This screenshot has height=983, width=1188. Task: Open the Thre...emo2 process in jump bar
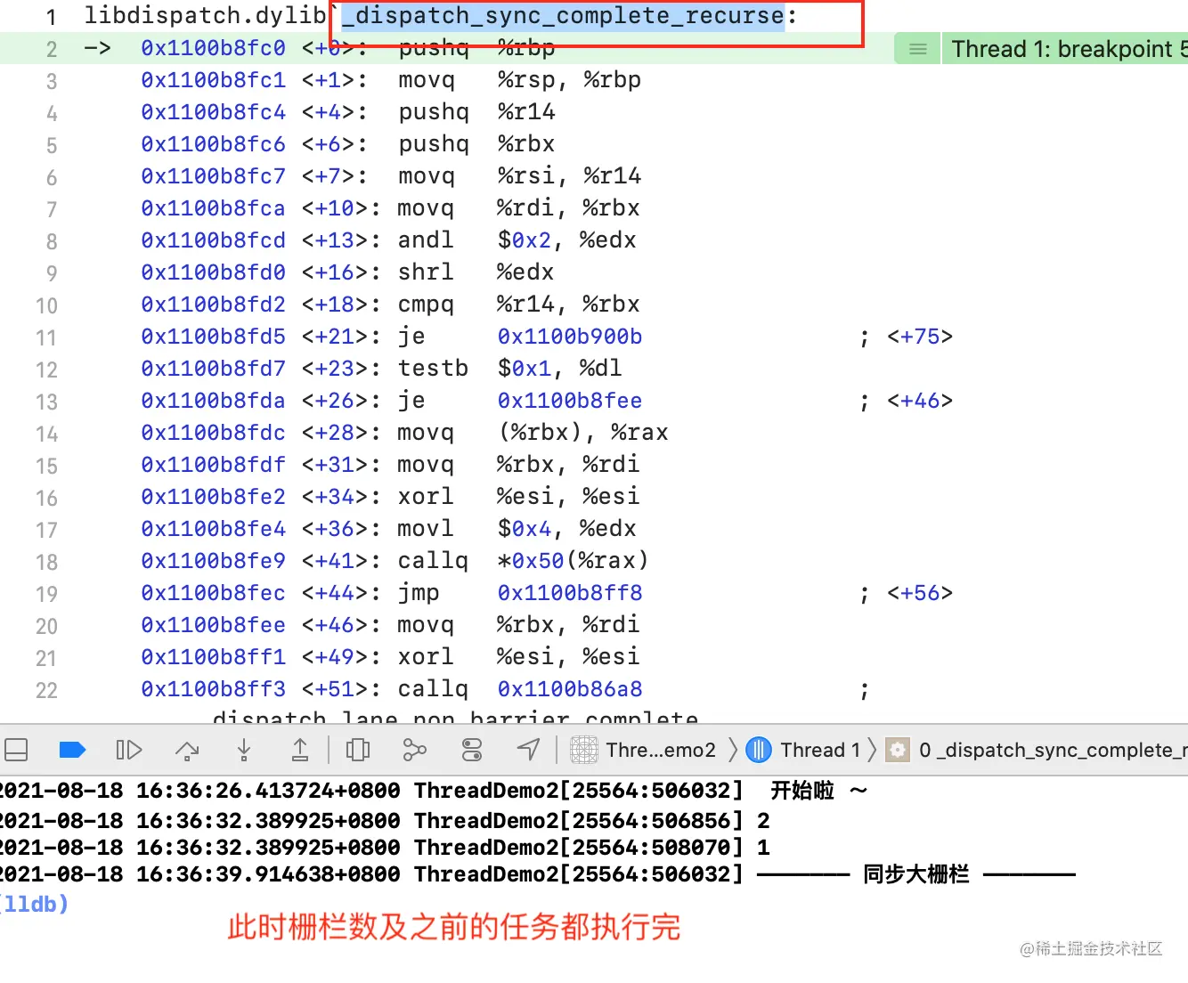[x=660, y=750]
